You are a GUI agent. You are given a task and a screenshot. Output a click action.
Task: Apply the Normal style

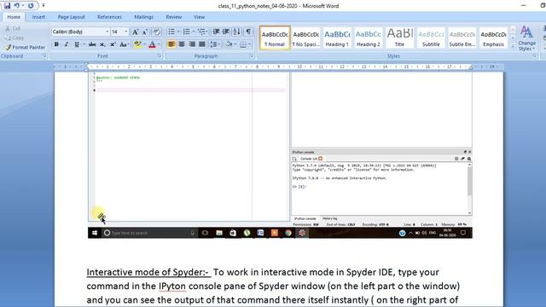275,38
